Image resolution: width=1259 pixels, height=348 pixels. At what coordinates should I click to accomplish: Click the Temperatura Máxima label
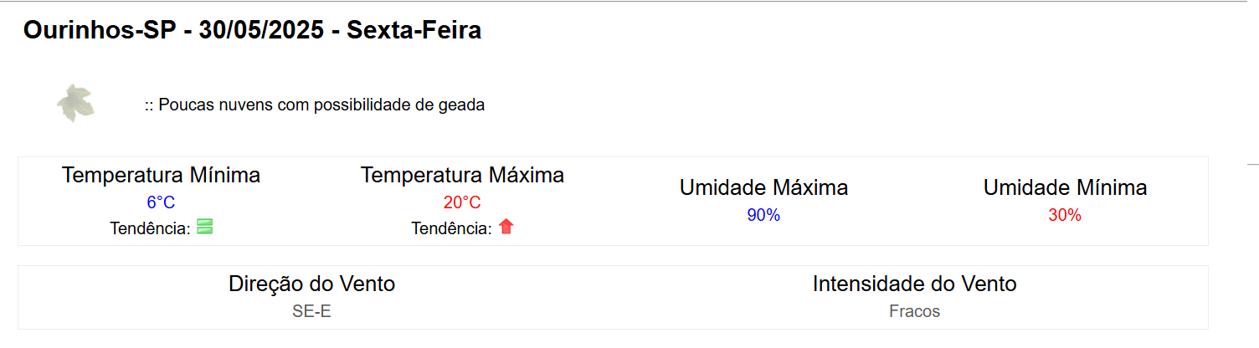click(x=462, y=176)
